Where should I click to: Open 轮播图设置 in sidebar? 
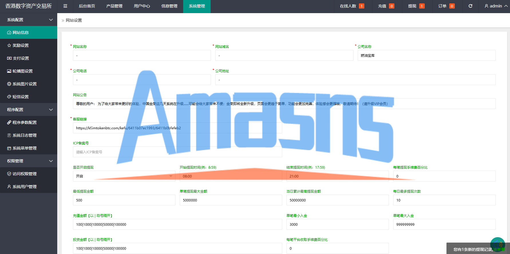(29, 71)
